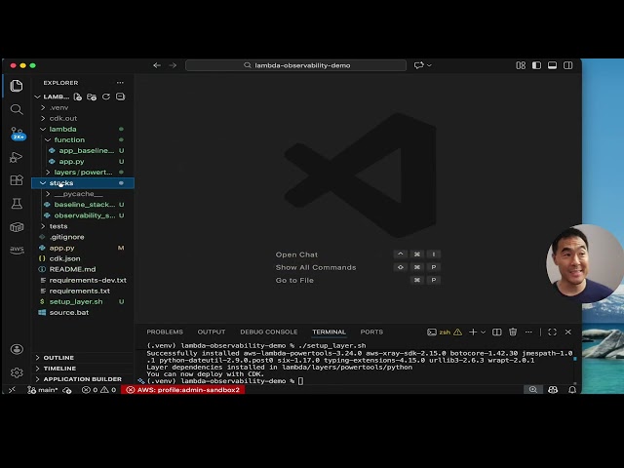Collapse the stacks folder
Screen dimensions: 624x468
coord(83,183)
